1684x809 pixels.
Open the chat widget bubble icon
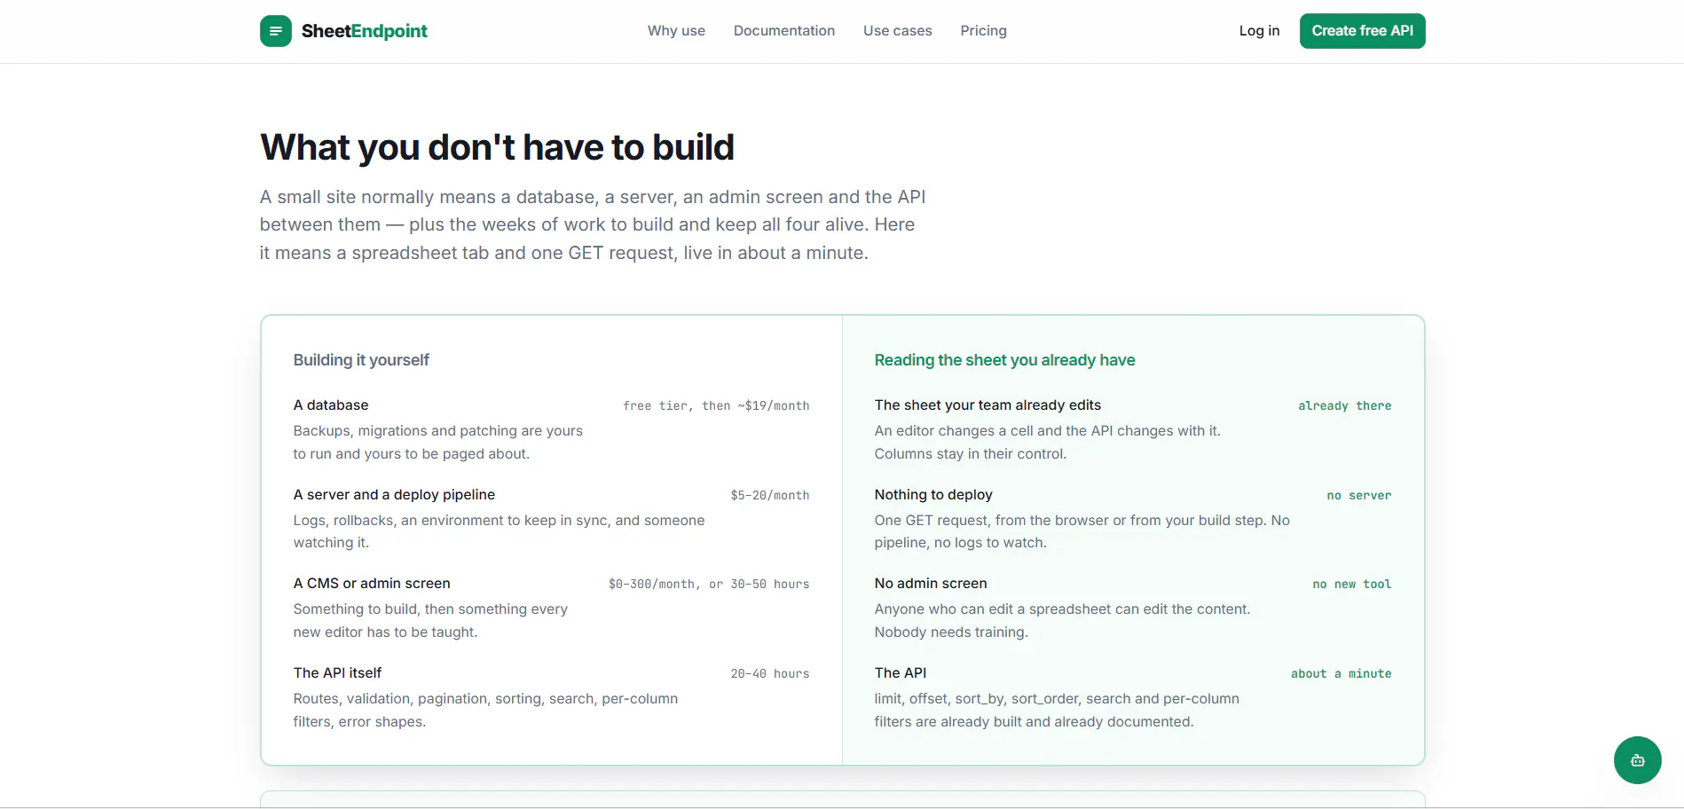[1637, 760]
